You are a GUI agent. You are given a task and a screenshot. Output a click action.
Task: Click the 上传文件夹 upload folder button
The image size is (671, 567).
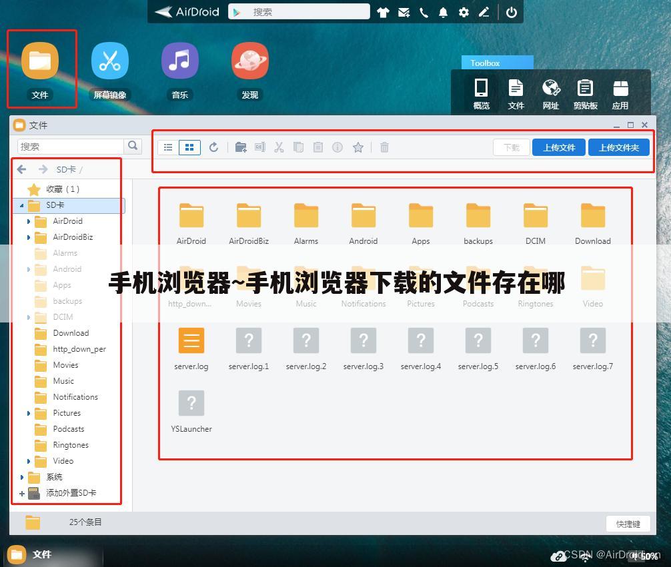619,147
